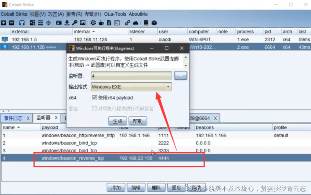Click the 生成 button in the dialog
The image size is (311, 195).
[x=118, y=121]
